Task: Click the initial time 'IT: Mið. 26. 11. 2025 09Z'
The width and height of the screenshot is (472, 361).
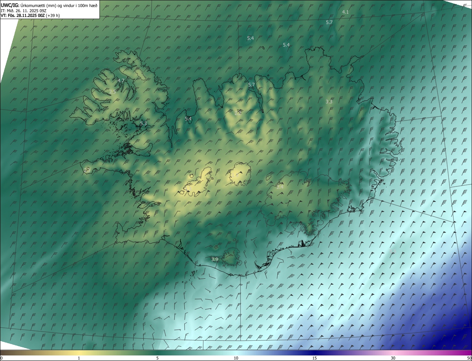Action: point(24,10)
